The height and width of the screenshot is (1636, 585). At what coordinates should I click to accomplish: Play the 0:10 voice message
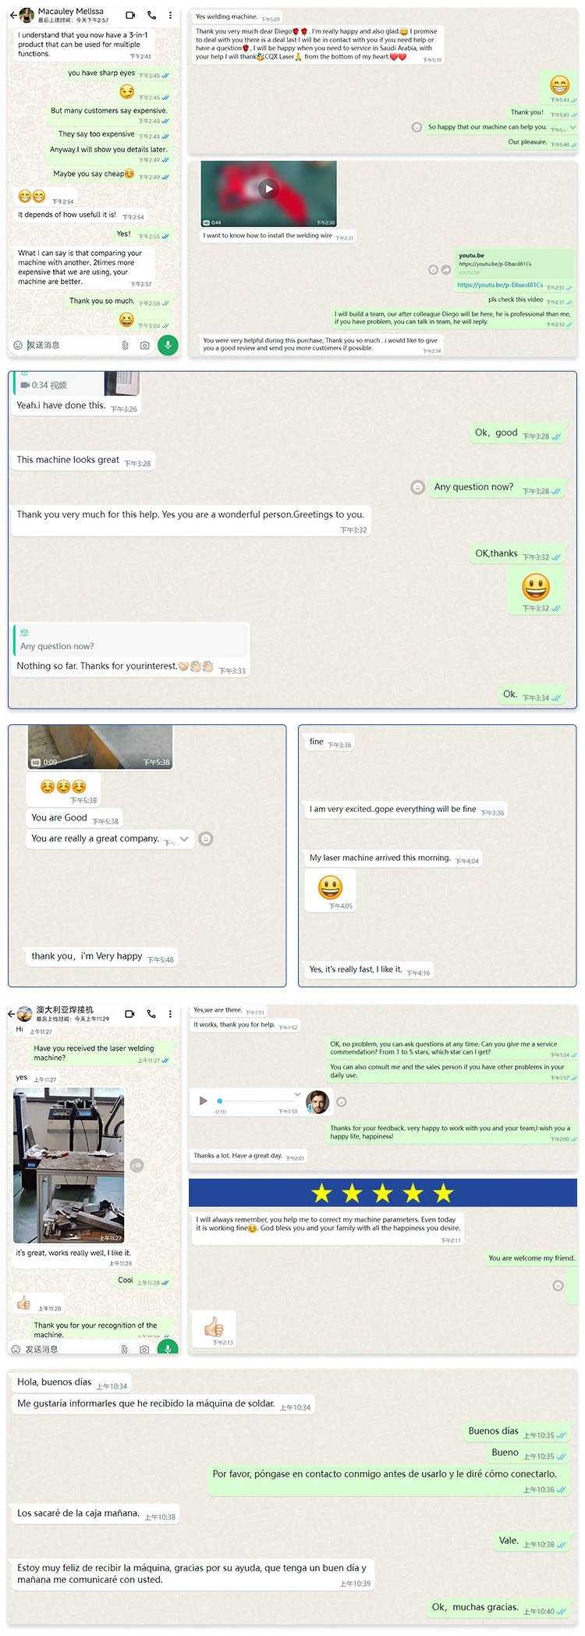pos(203,1101)
